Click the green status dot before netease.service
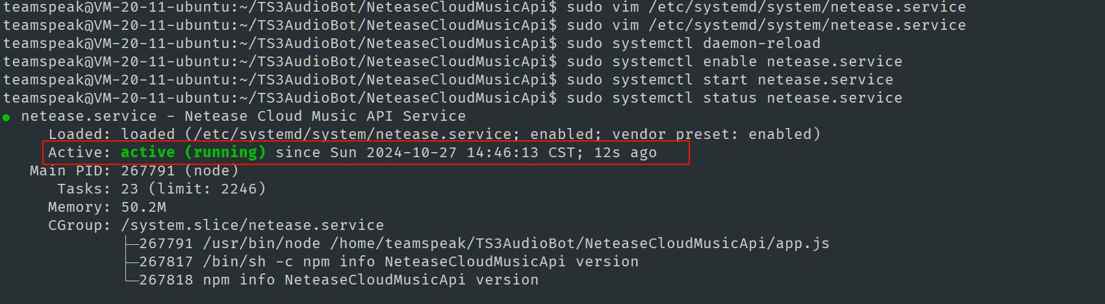The height and width of the screenshot is (304, 1105). [6, 118]
